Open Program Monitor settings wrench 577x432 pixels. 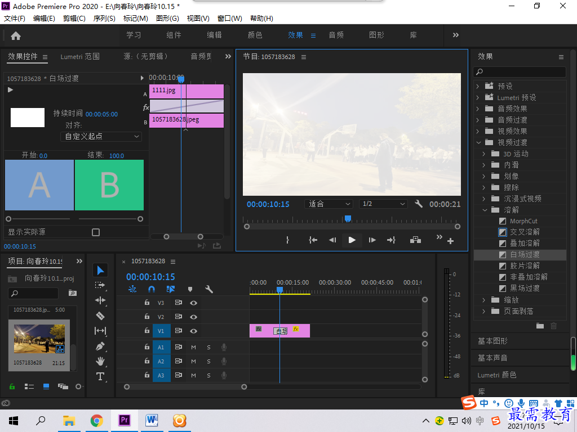pos(419,204)
